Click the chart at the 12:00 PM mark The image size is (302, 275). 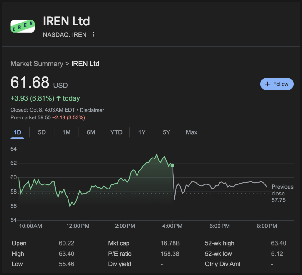click(78, 193)
